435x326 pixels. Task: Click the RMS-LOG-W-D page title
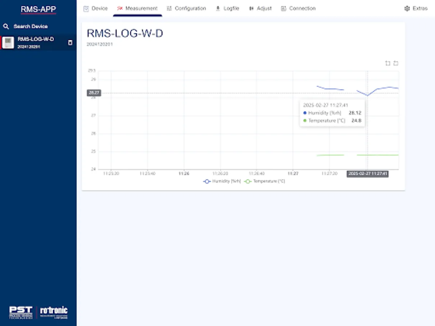(125, 33)
